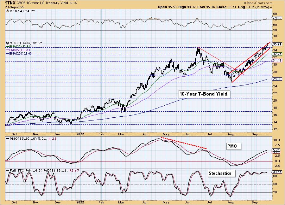This screenshot has width=285, height=205.
Task: Select the 74.72 RSI value tag
Action: 277,18
